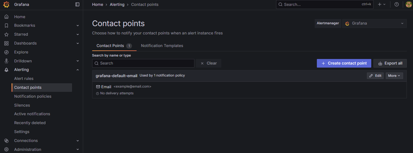413x153 pixels.
Task: Open the user profile avatar
Action: coord(408,5)
